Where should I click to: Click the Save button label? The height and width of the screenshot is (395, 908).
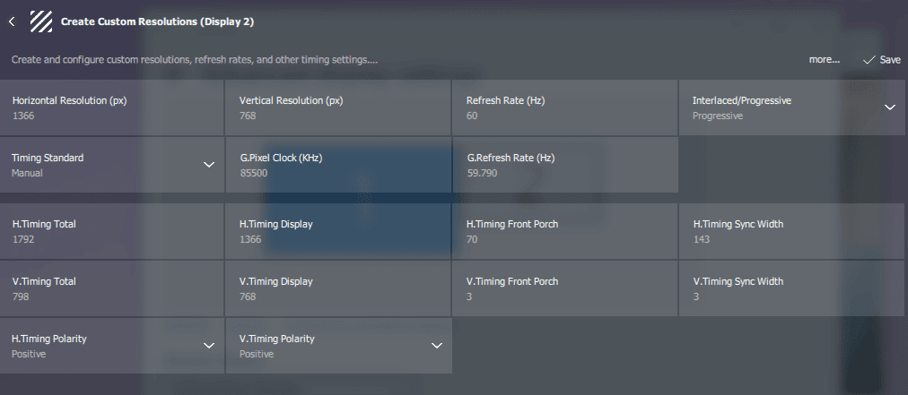point(890,60)
